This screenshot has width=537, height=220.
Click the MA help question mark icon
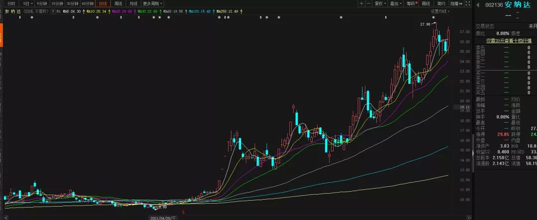(x=52, y=10)
